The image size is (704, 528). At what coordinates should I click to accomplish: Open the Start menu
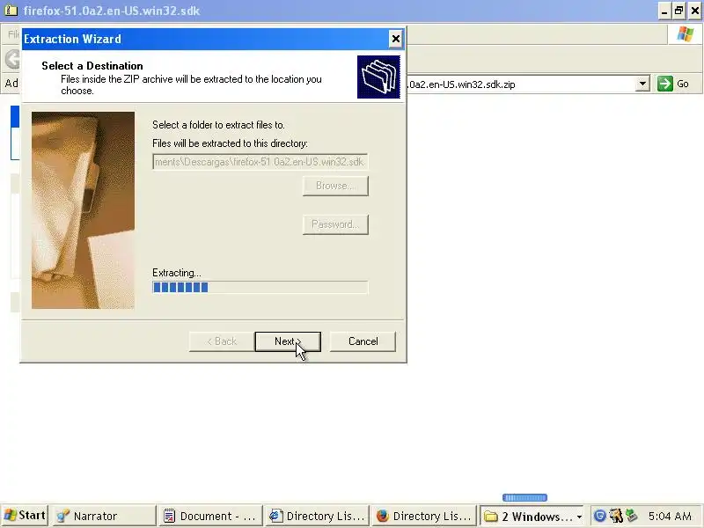(25, 516)
